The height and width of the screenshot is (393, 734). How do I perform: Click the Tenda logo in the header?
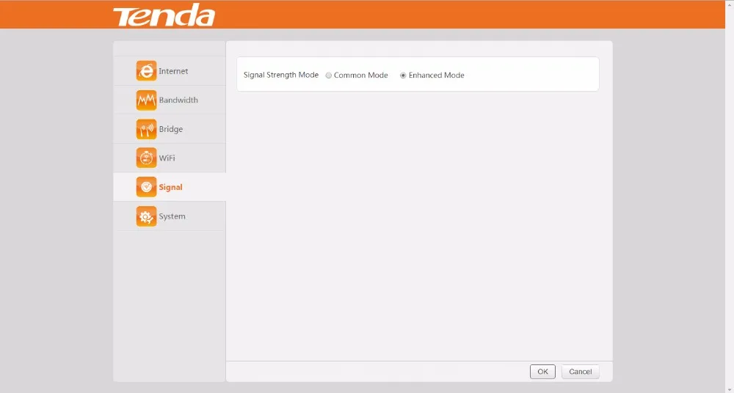pyautogui.click(x=164, y=15)
